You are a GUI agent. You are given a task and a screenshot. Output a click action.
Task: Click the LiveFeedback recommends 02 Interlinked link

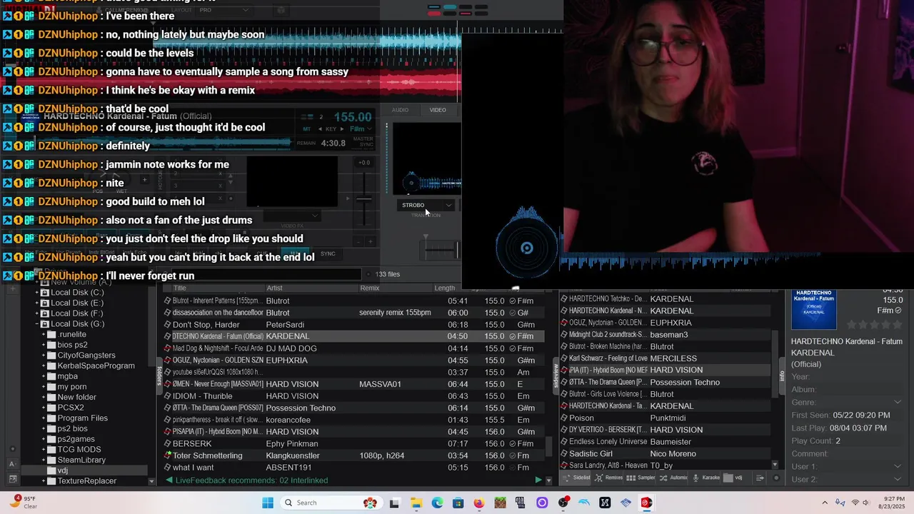tap(251, 480)
